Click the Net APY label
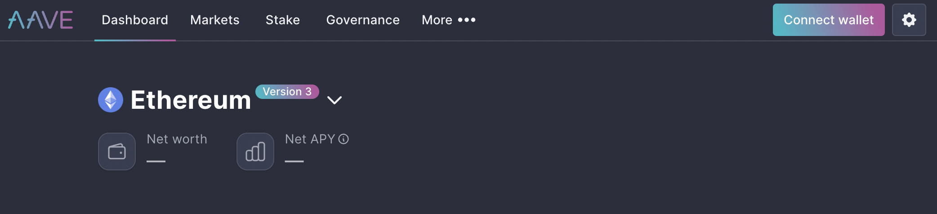 310,139
